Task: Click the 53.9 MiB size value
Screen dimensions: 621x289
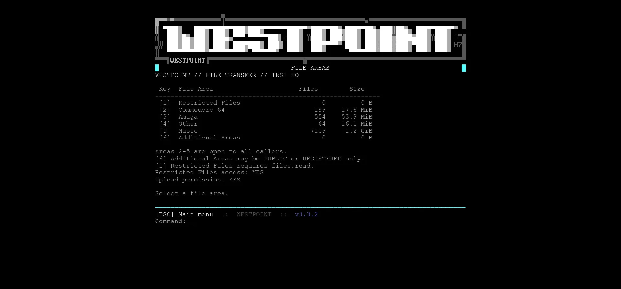Action: (x=357, y=117)
